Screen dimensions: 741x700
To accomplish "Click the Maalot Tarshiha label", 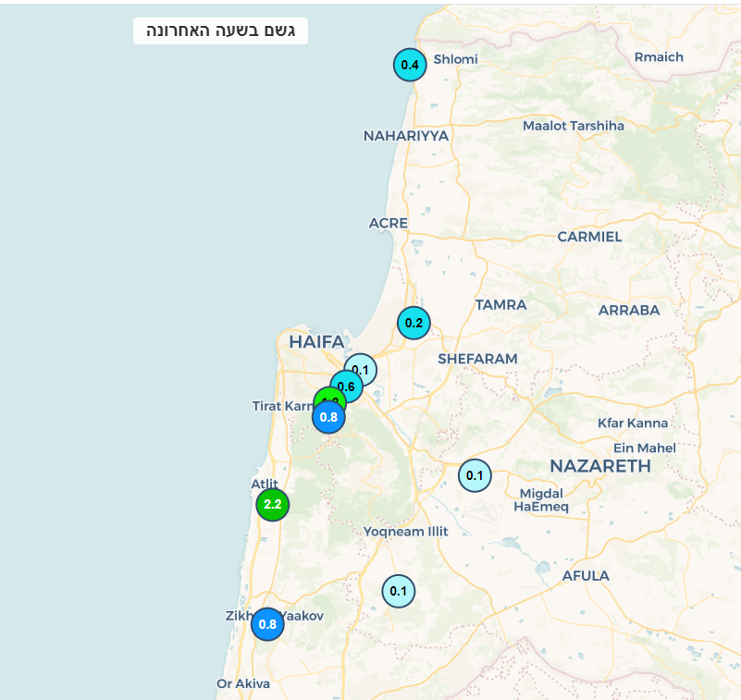I will pos(574,126).
